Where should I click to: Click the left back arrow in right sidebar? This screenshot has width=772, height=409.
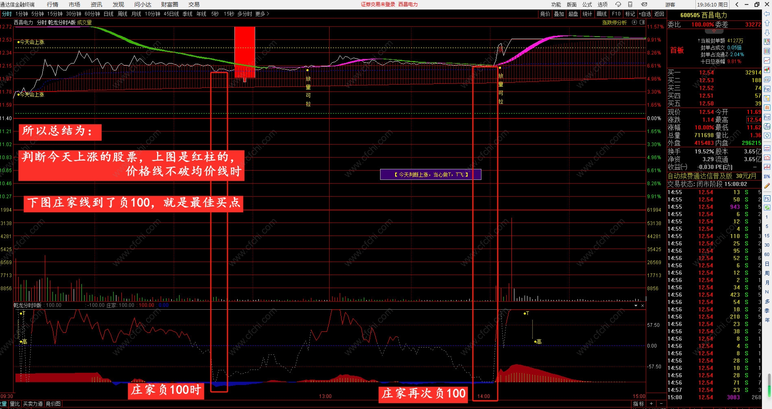[x=767, y=15]
